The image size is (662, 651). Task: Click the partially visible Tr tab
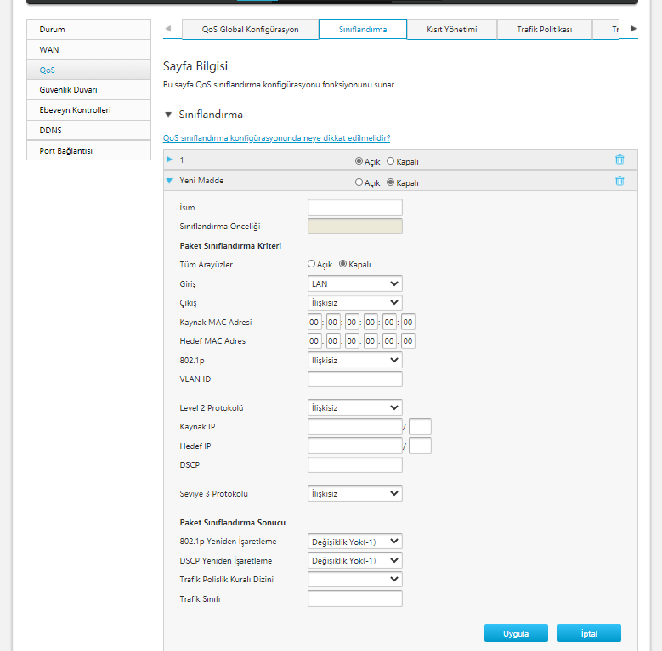coord(606,30)
